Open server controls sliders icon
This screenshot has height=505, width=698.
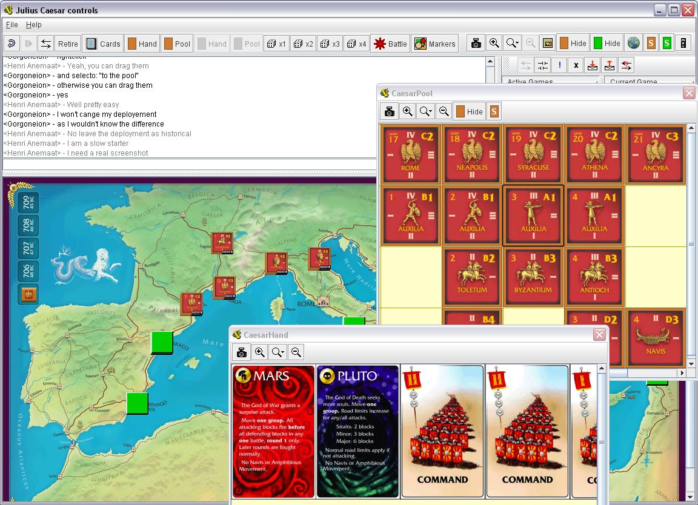coord(543,65)
